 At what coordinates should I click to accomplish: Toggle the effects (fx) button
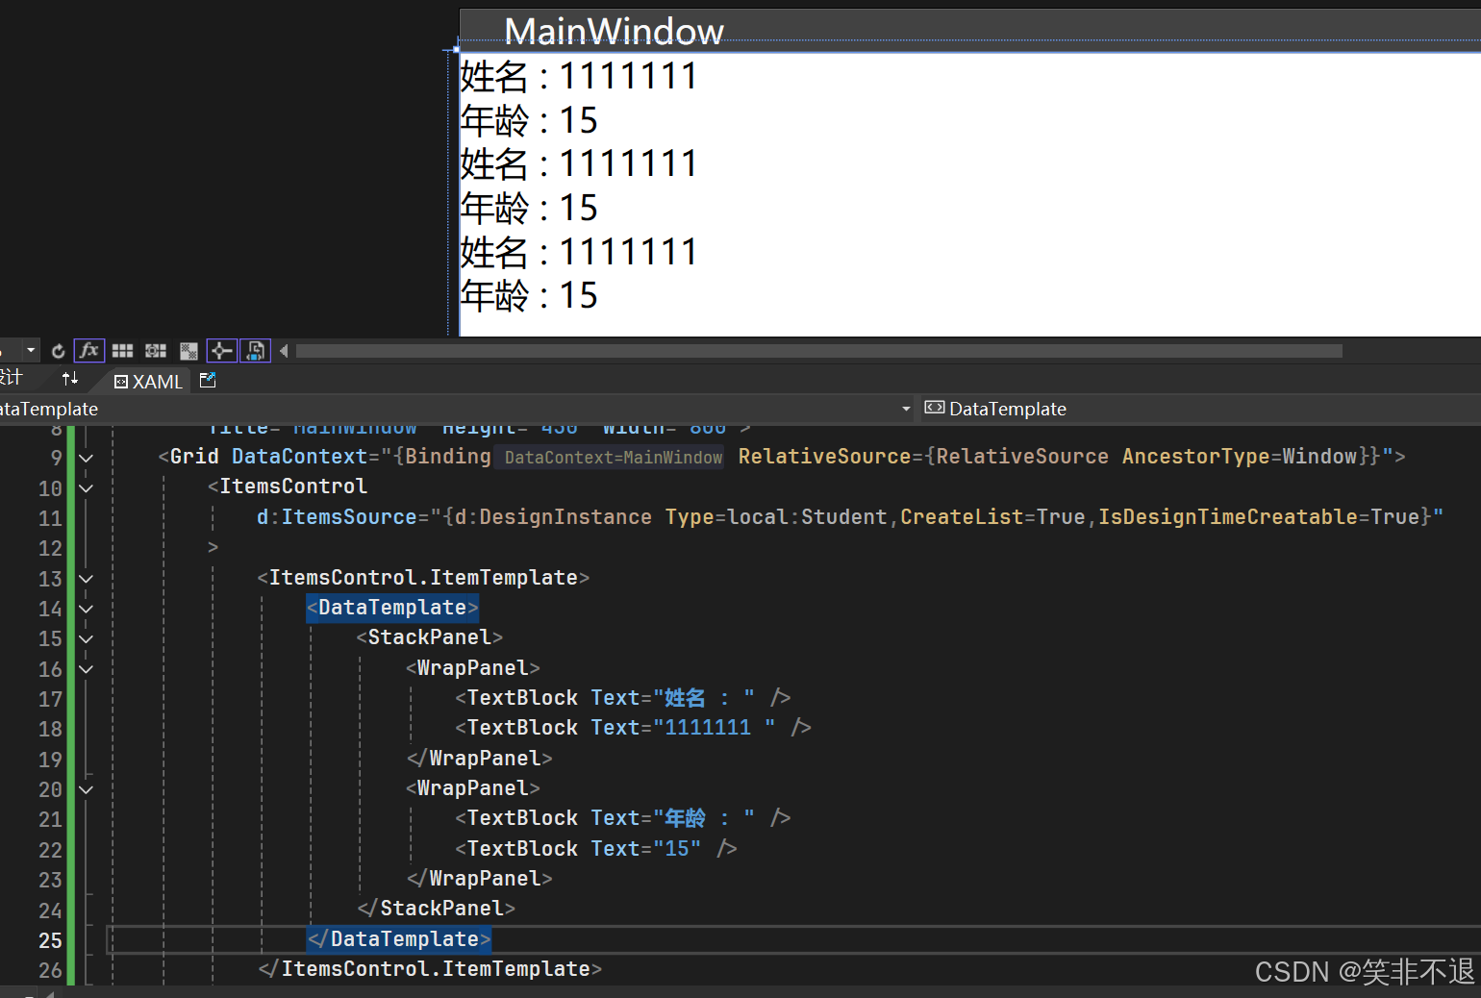tap(89, 351)
